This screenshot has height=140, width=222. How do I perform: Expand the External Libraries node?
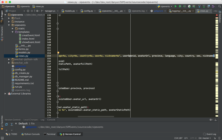[5, 94]
